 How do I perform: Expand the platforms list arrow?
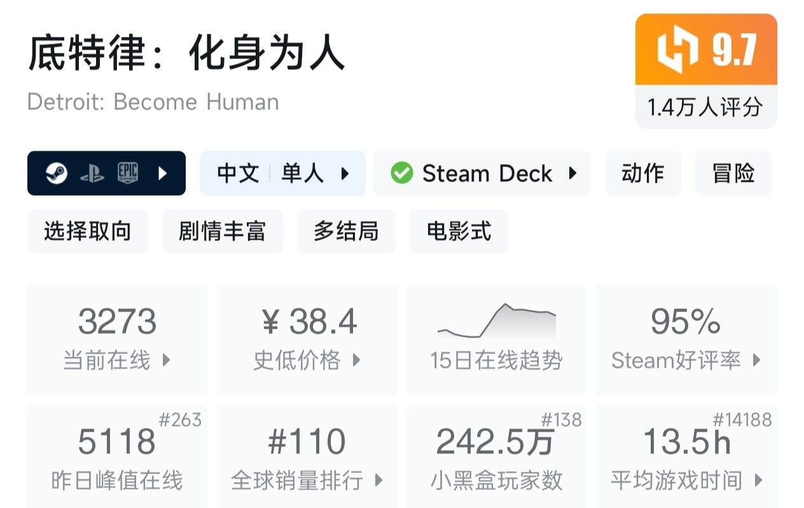click(162, 173)
